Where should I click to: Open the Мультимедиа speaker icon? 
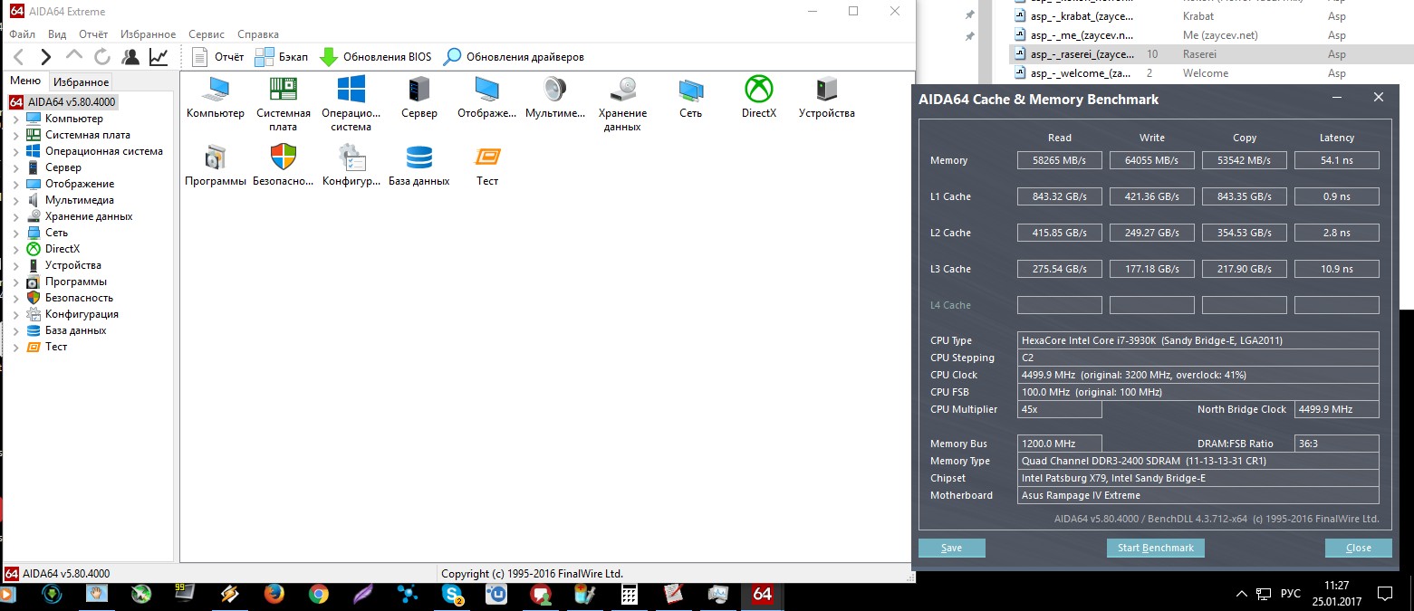[x=554, y=91]
